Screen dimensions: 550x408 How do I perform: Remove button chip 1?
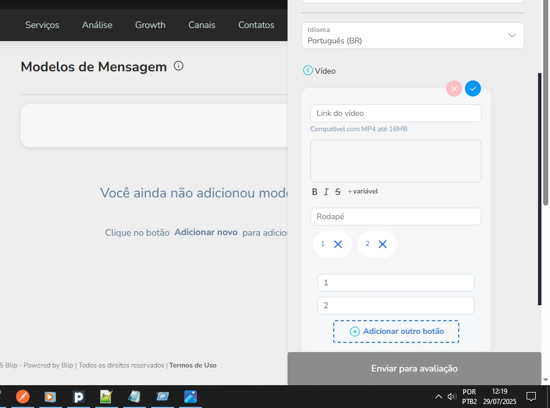click(338, 244)
